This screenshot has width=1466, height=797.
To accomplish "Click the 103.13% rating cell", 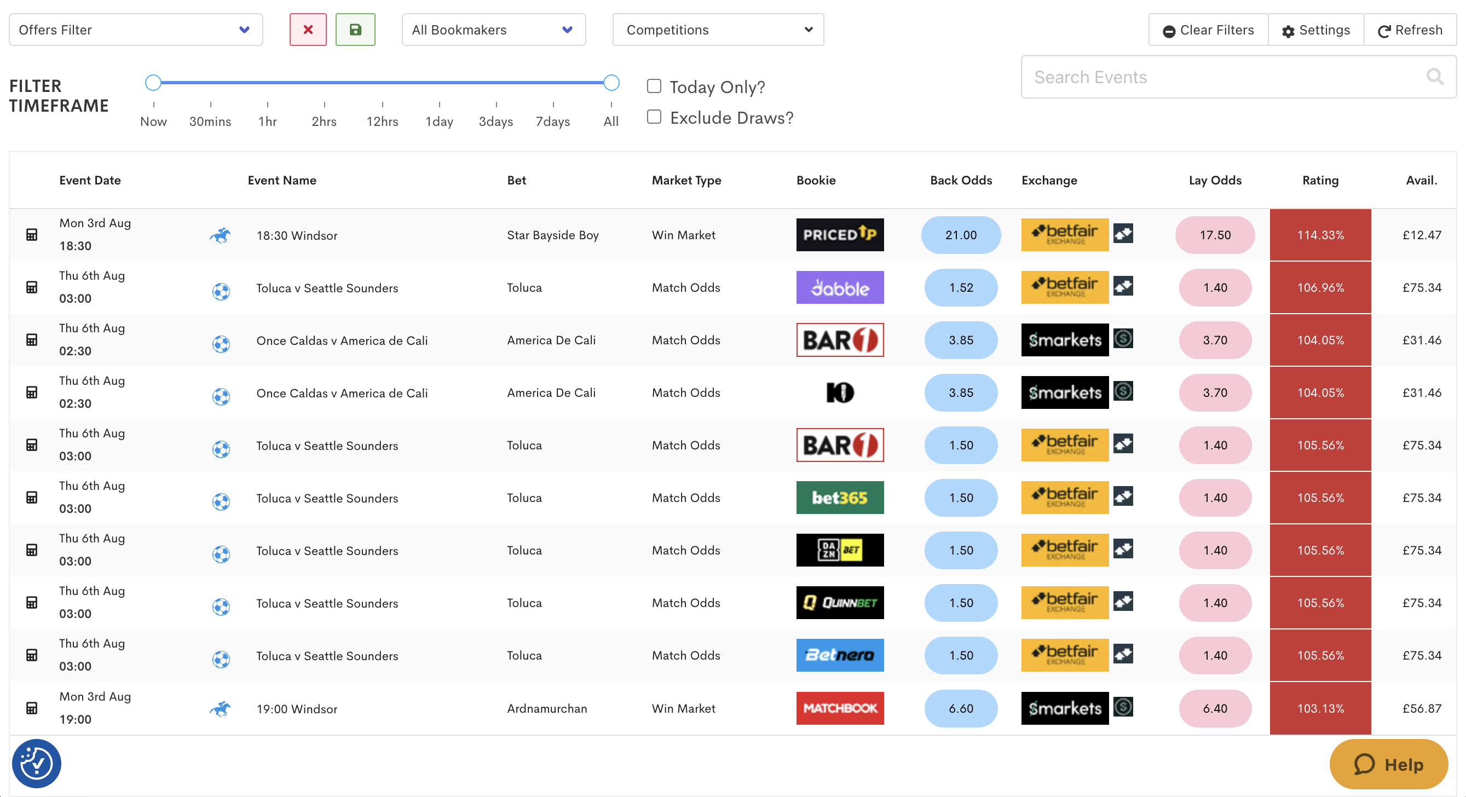I will [x=1320, y=708].
